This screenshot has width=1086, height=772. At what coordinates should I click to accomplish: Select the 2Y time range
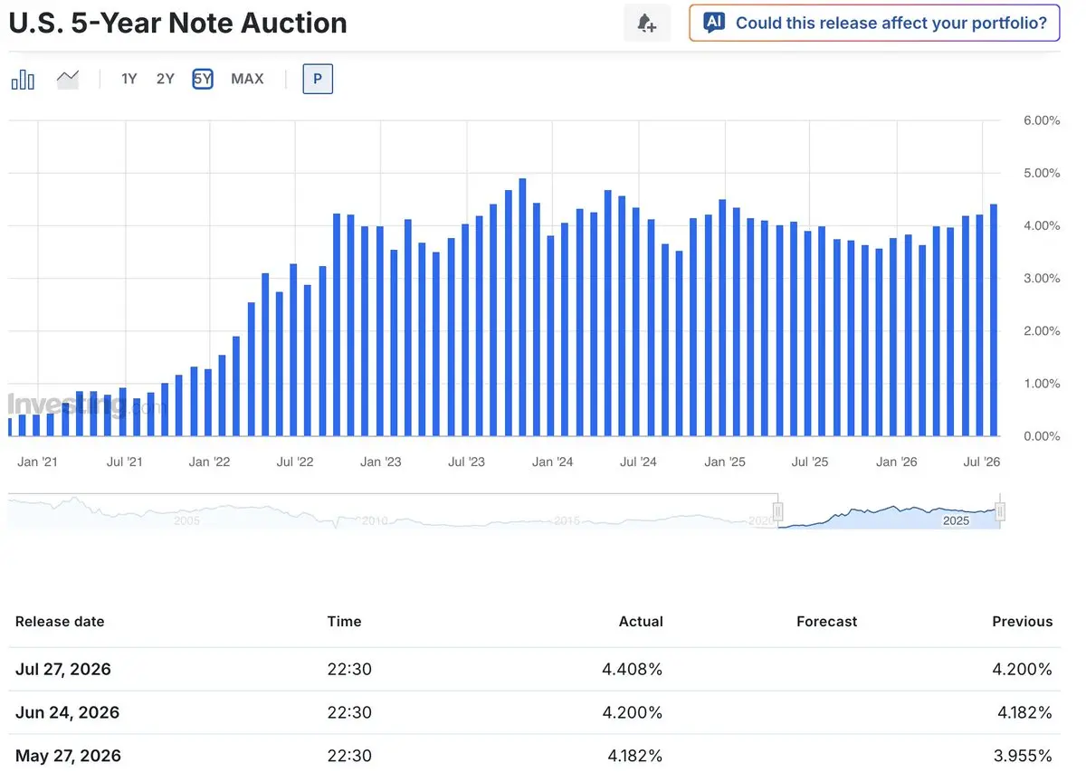click(166, 79)
